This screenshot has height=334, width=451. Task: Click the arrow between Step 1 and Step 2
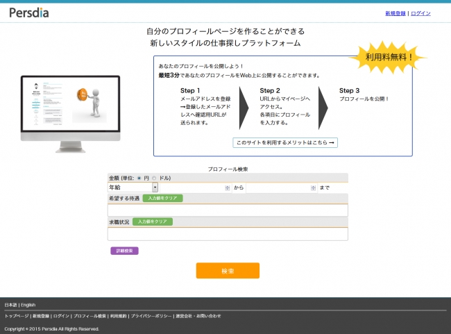pyautogui.click(x=244, y=108)
